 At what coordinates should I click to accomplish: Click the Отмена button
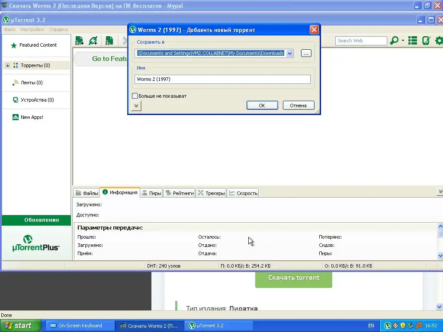click(x=299, y=105)
